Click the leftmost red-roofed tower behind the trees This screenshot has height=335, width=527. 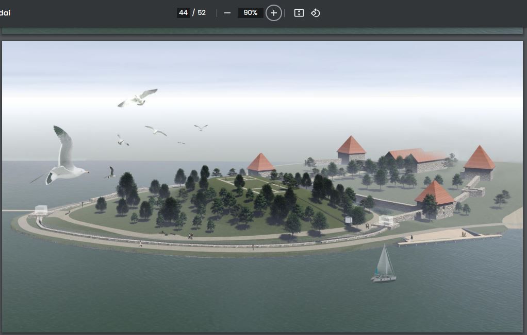coord(261,165)
